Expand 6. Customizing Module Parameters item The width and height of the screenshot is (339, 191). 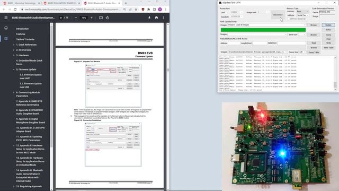point(14,92)
